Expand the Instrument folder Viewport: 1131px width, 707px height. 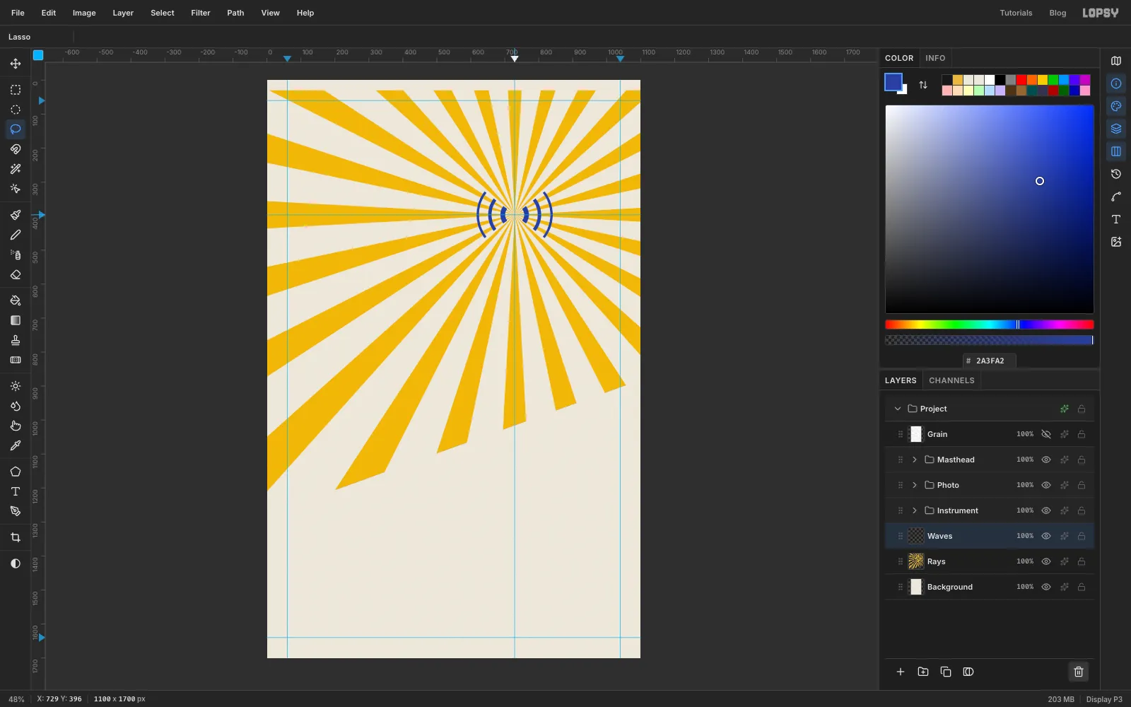915,510
